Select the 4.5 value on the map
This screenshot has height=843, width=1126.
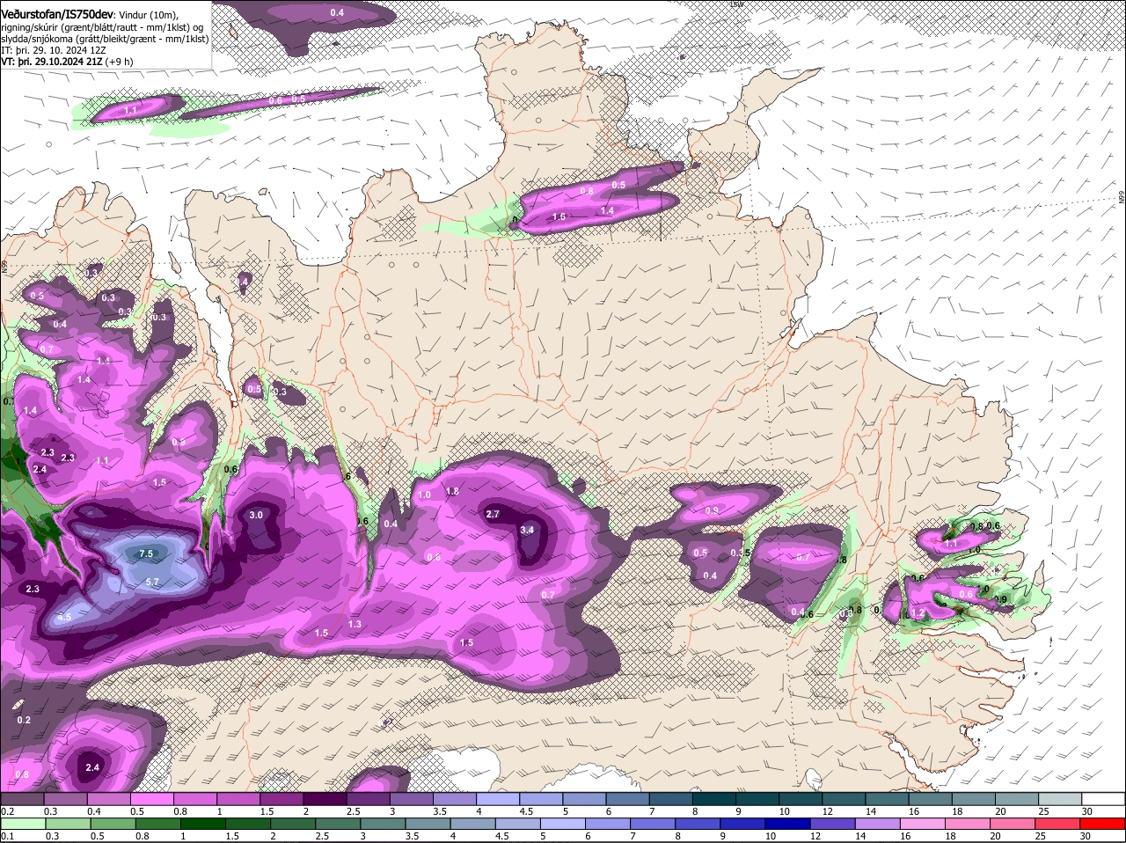click(64, 618)
